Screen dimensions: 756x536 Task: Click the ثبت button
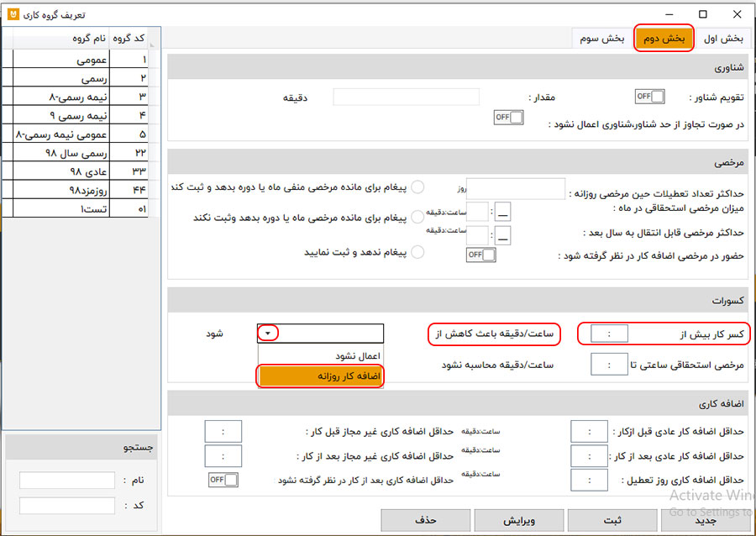(612, 521)
